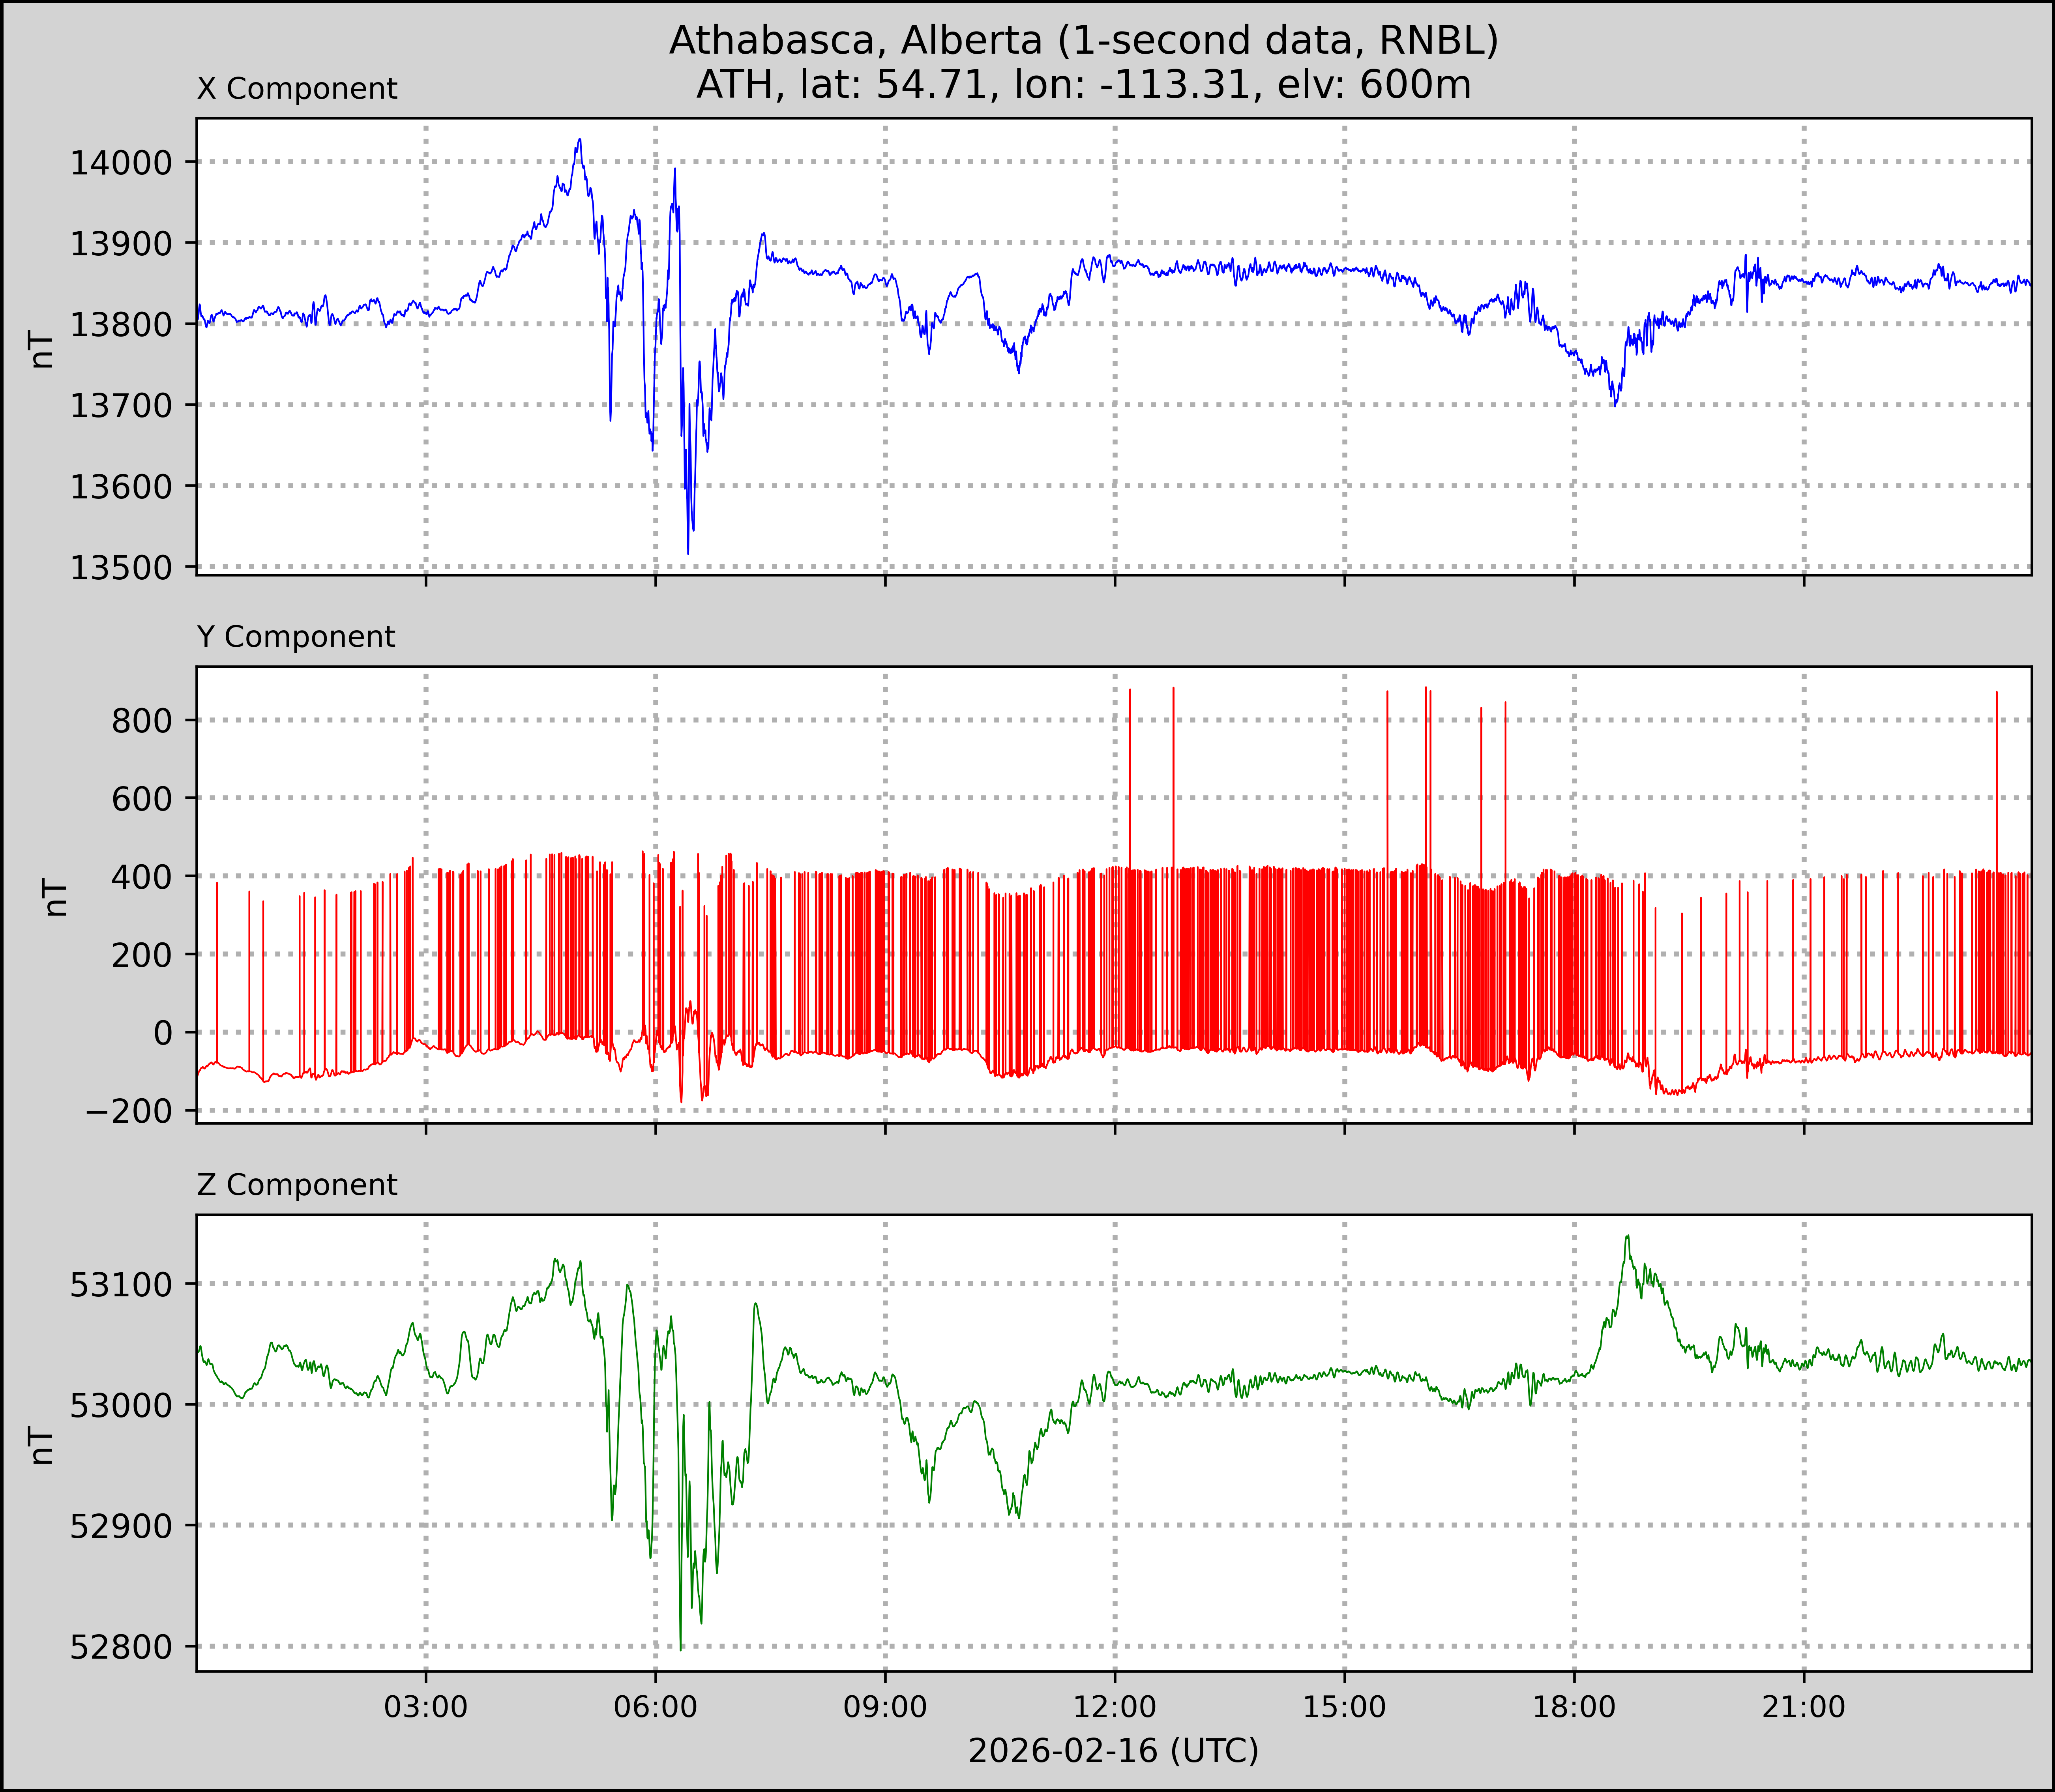Click the 2026-02-16 (UTC) axis label
2055x1792 pixels.
click(x=1113, y=1751)
